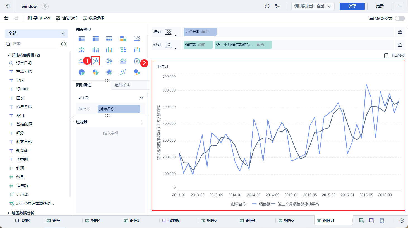The height and width of the screenshot is (228, 408).
Task: Click the 销售额 legend color marker
Action: pyautogui.click(x=254, y=204)
